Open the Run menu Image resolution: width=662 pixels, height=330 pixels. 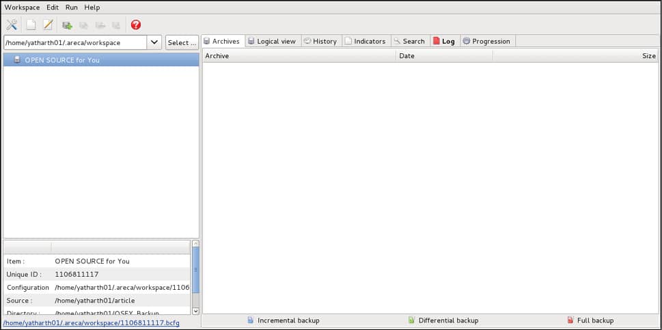pyautogui.click(x=72, y=7)
